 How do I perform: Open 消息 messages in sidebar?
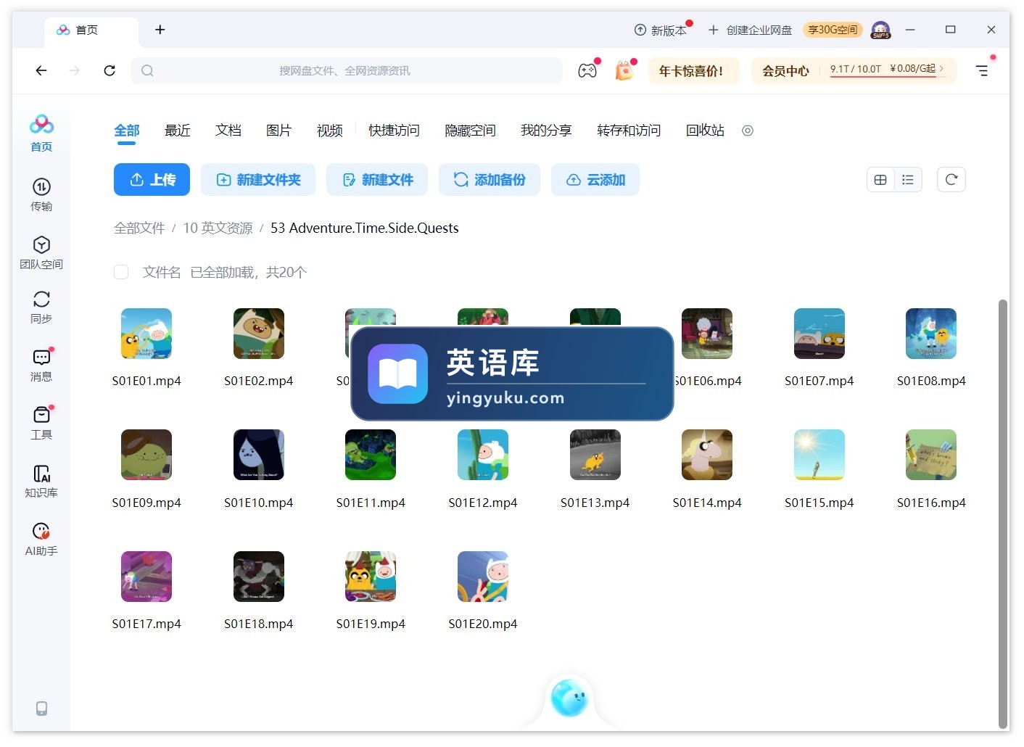tap(41, 365)
